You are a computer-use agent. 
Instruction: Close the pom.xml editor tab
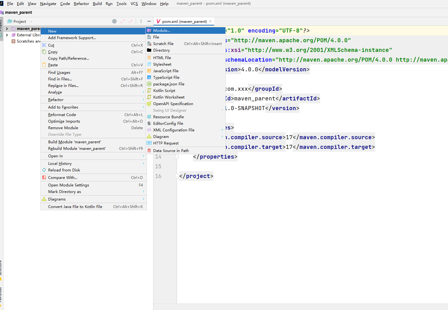[x=210, y=21]
